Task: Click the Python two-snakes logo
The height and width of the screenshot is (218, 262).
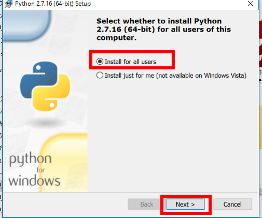Action: 45,86
